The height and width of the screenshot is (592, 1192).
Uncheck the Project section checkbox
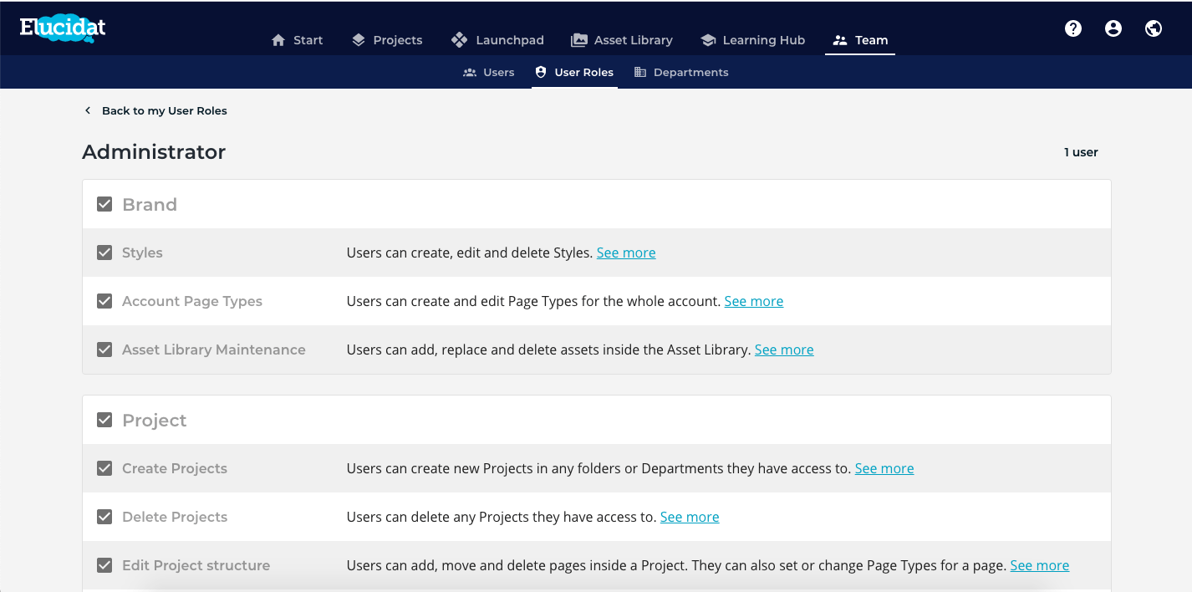(x=104, y=420)
